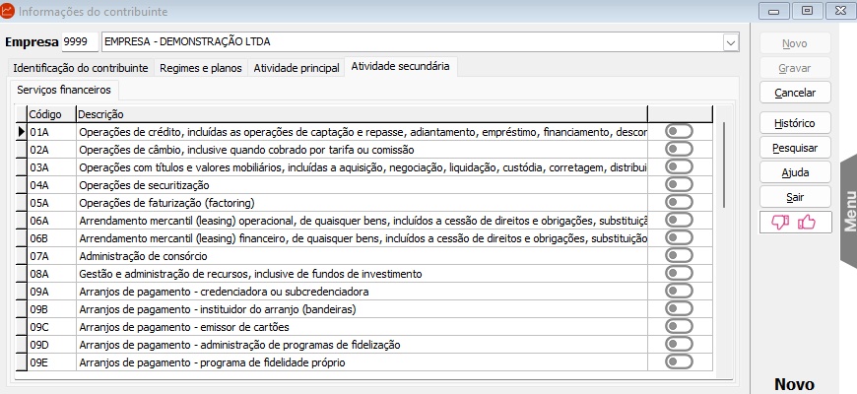This screenshot has height=394, width=857.
Task: Toggle the 06A leasing operacional switch
Action: coord(680,221)
